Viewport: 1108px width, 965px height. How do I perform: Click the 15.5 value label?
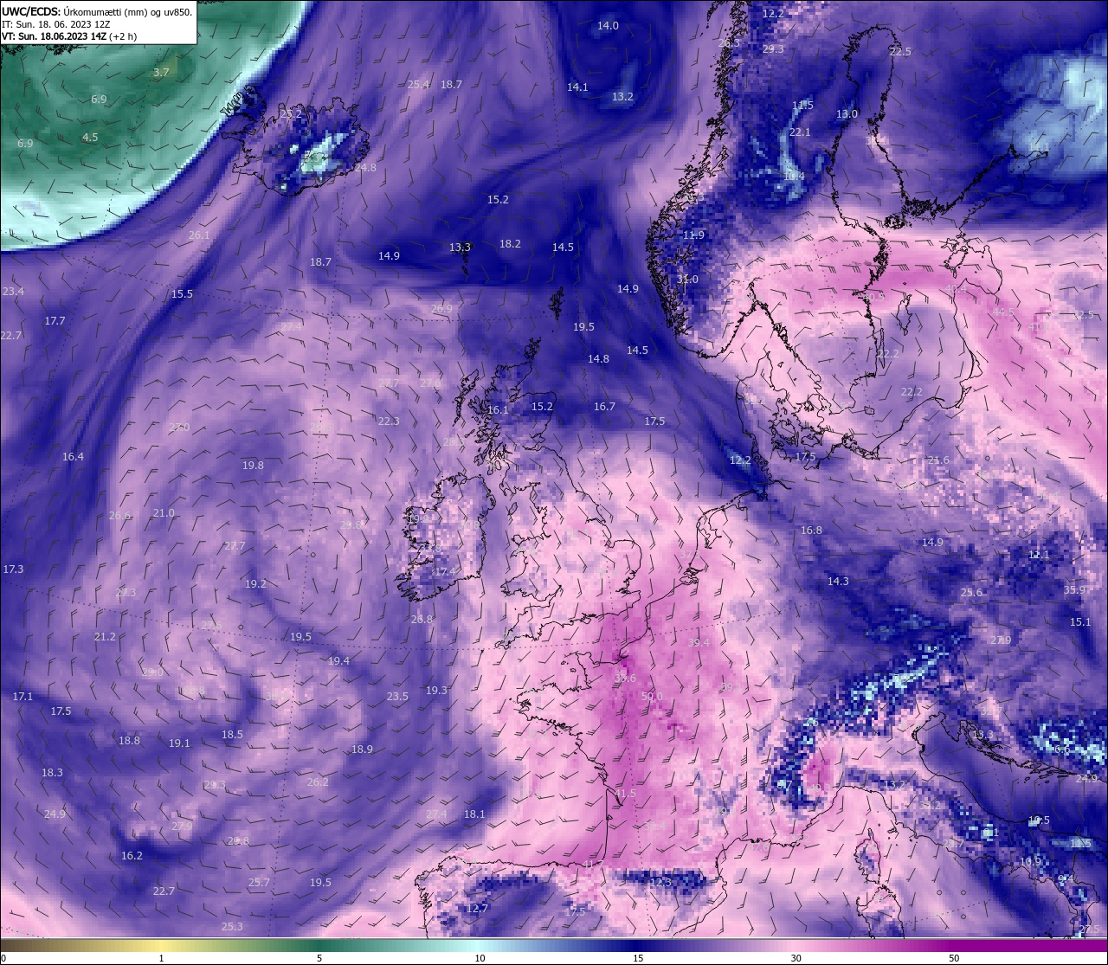(182, 294)
